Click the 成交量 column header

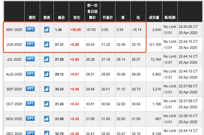(x=154, y=18)
